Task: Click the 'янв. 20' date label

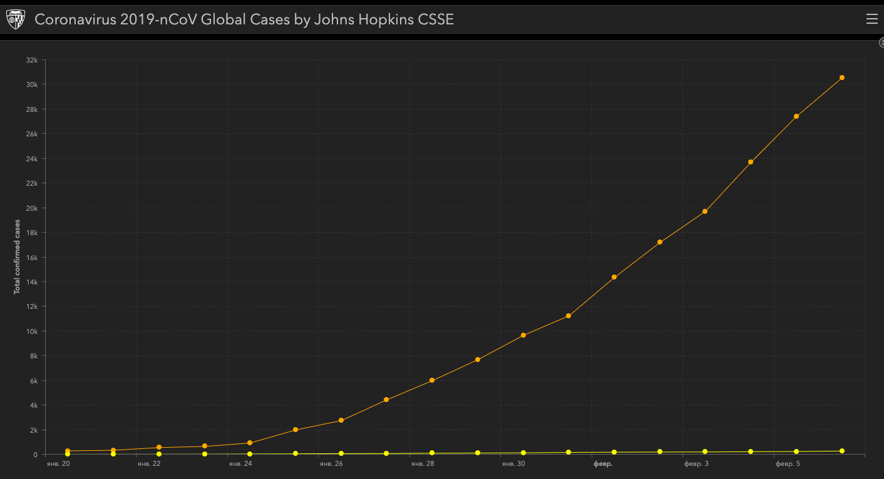Action: [58, 464]
